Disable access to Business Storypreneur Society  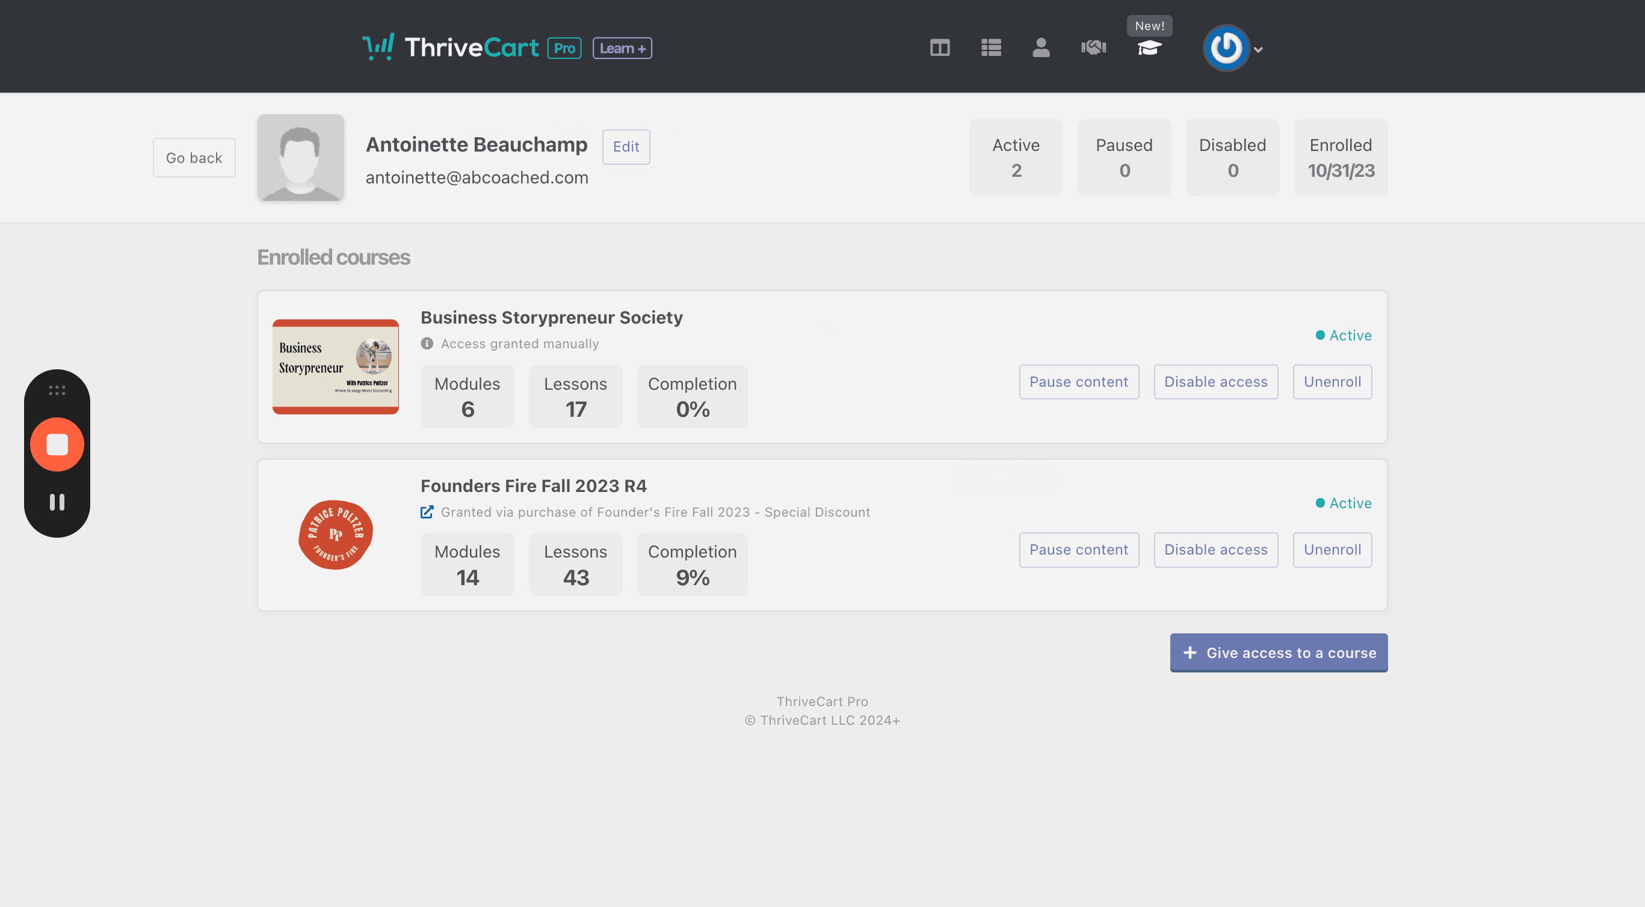click(1216, 382)
